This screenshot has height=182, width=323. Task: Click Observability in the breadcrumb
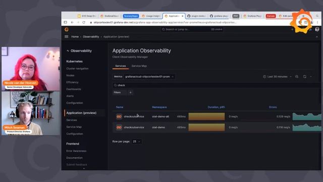point(91,37)
